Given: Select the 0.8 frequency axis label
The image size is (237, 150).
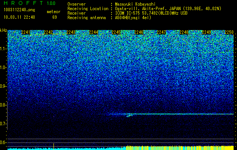Looking at the screenshot, I should 3,105.
